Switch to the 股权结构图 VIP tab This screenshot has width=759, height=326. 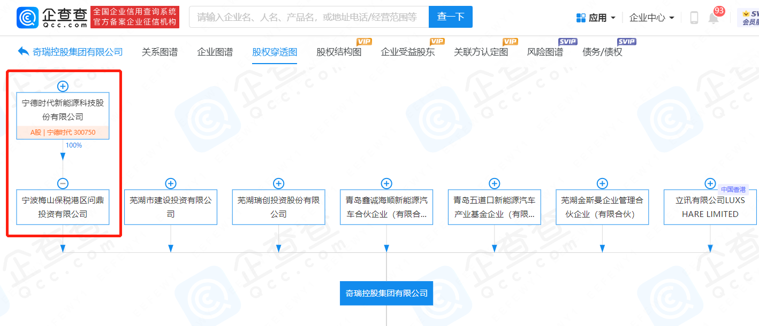point(339,52)
